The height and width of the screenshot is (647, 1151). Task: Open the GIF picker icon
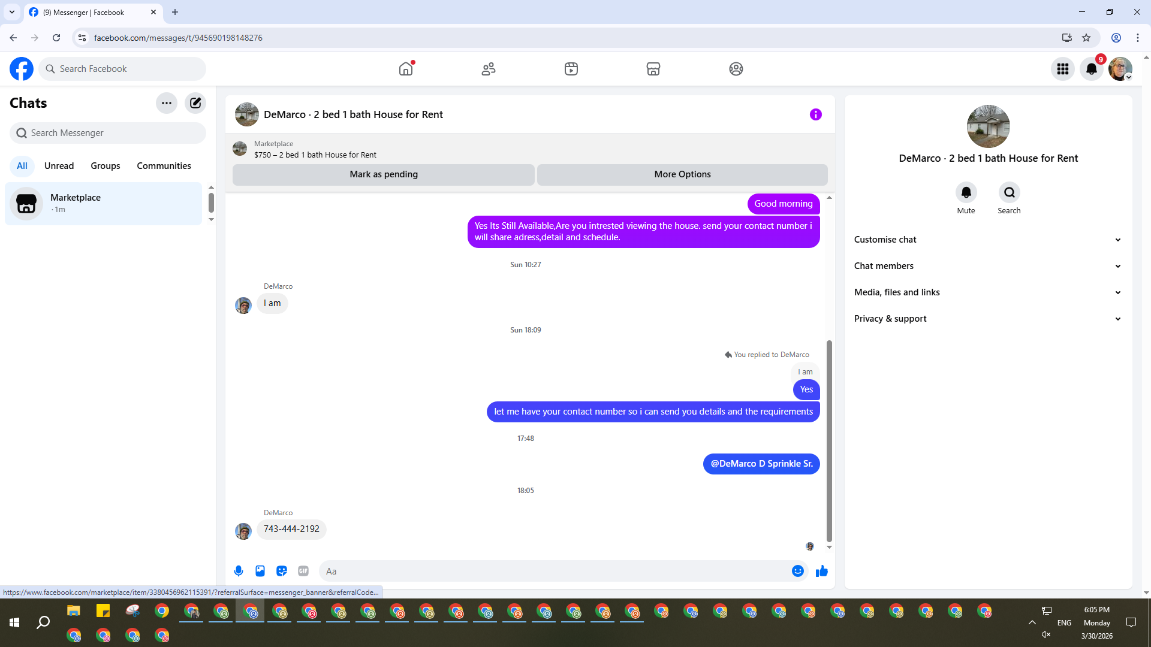[x=303, y=571]
